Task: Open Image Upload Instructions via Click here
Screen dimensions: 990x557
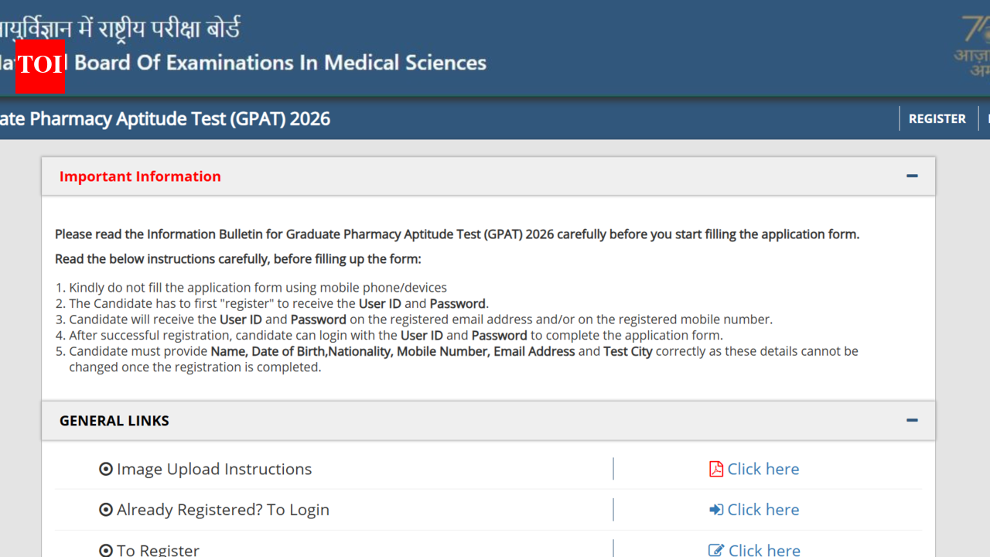Action: (x=763, y=469)
